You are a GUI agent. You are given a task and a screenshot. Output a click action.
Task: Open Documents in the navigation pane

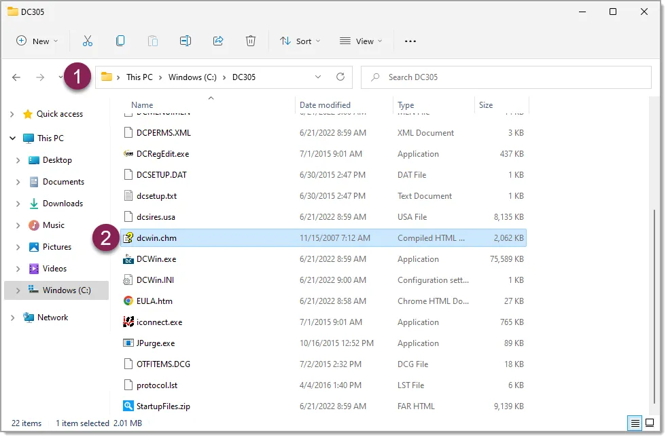(x=63, y=182)
